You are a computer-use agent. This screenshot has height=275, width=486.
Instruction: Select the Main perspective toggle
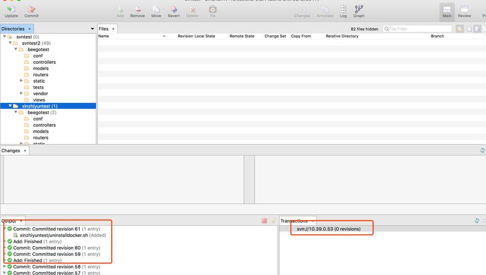447,11
